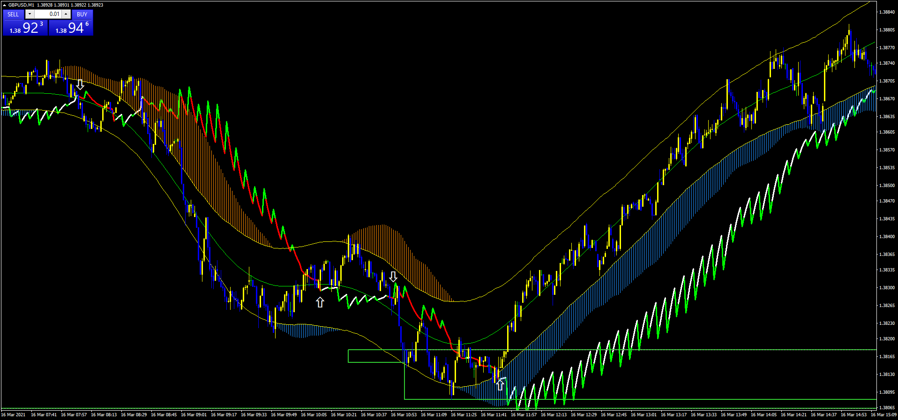
Task: Click the 1.38065 price scale label
Action: pyautogui.click(x=886, y=408)
